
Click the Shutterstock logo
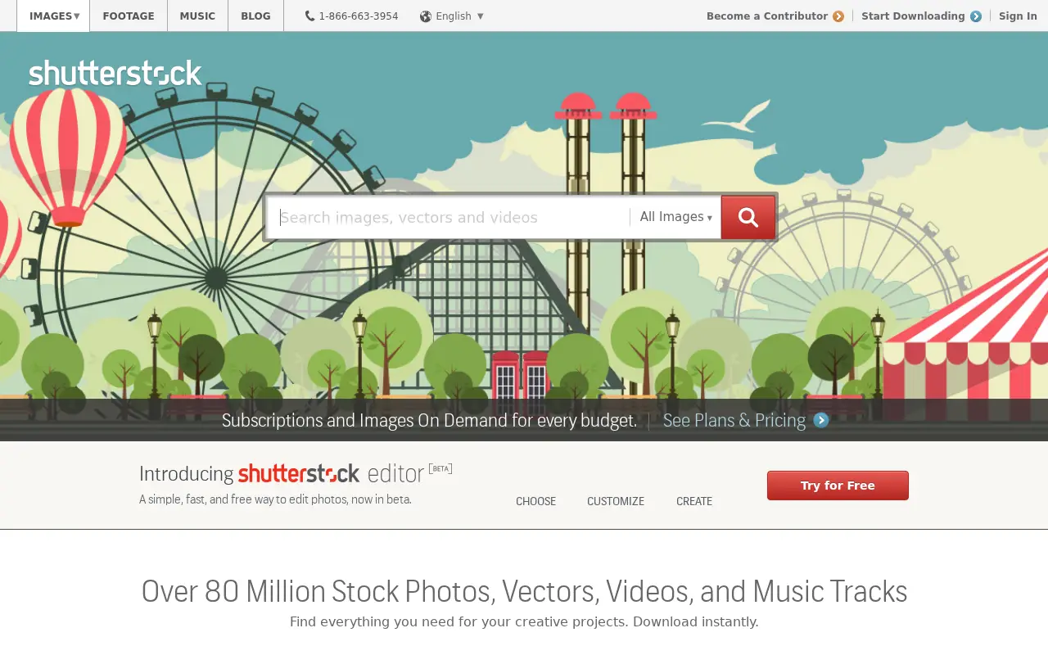point(115,73)
